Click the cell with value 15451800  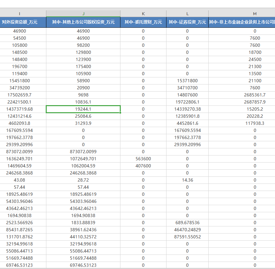click(20, 81)
